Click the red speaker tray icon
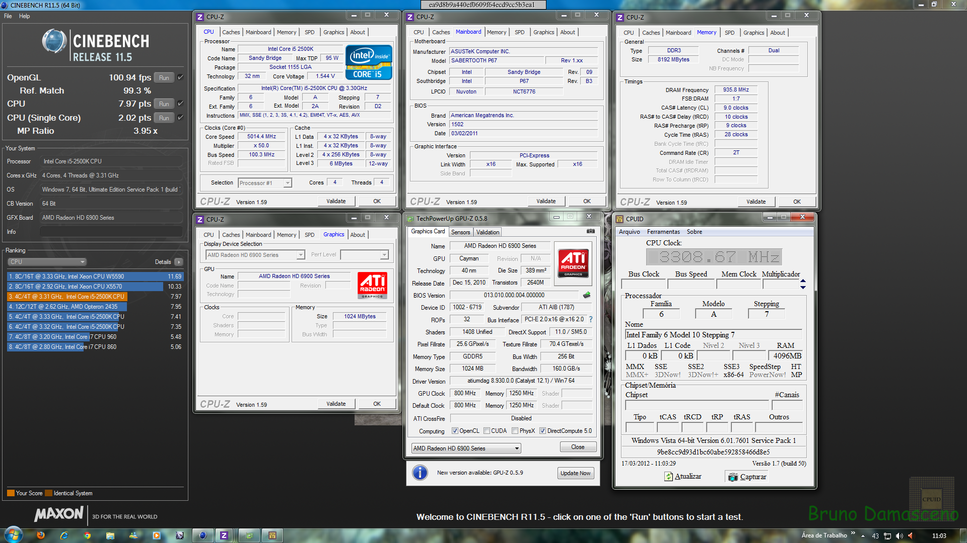967x543 pixels. point(911,536)
